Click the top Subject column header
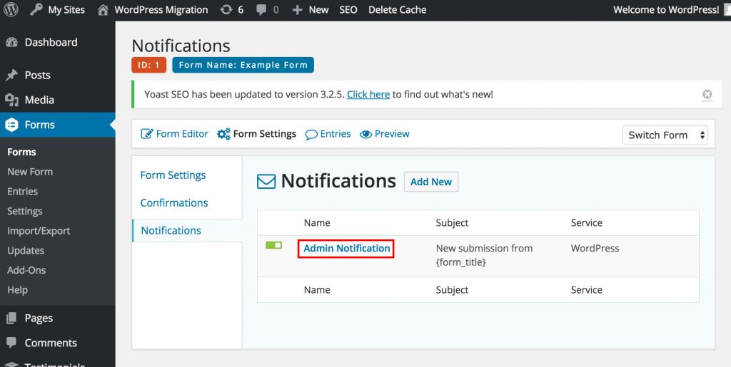This screenshot has width=731, height=367. point(452,223)
